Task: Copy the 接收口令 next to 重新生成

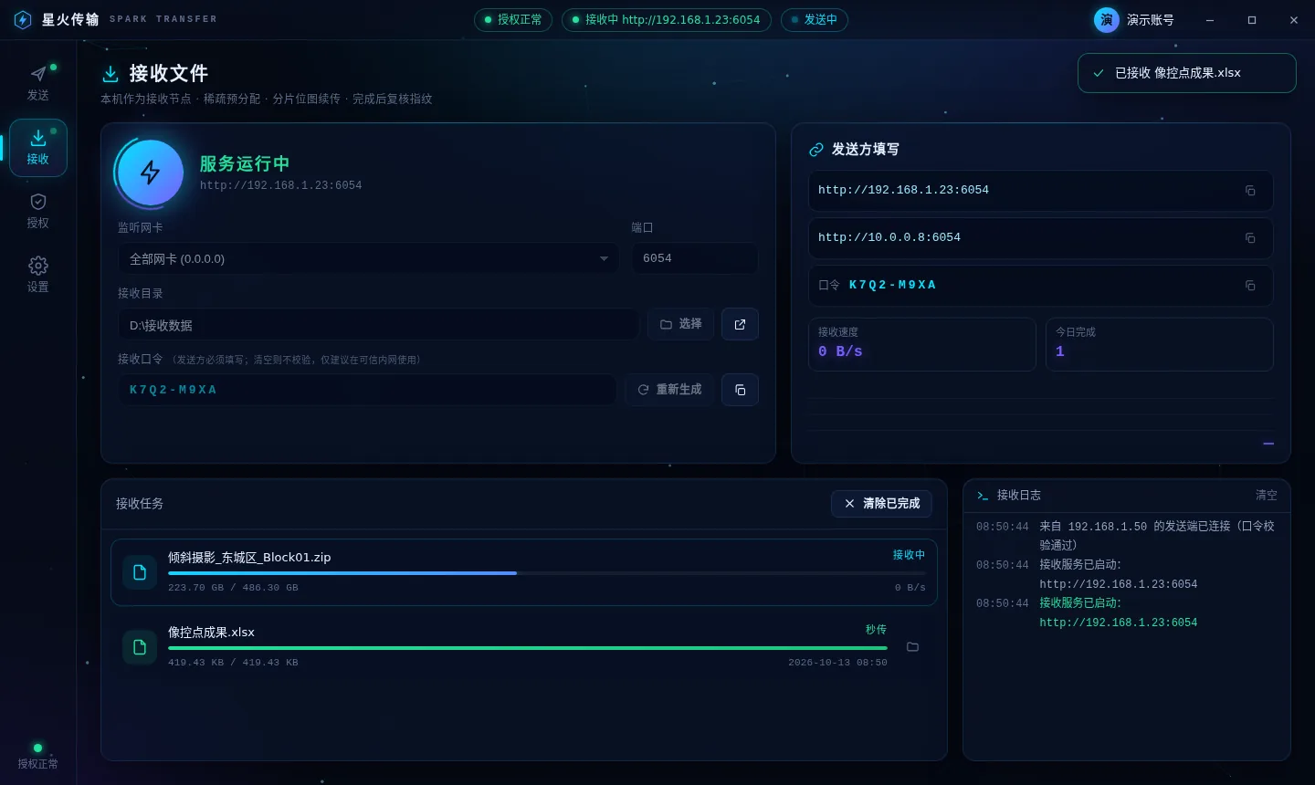Action: (740, 390)
